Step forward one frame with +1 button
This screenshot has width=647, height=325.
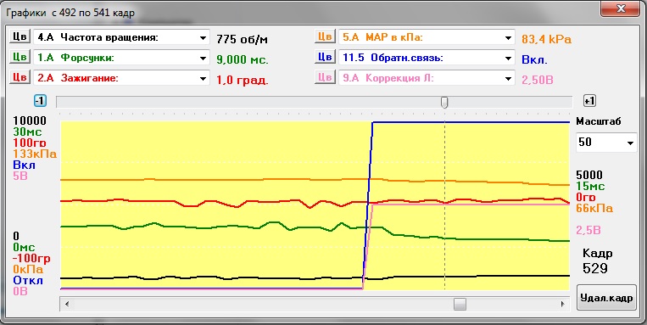point(589,101)
